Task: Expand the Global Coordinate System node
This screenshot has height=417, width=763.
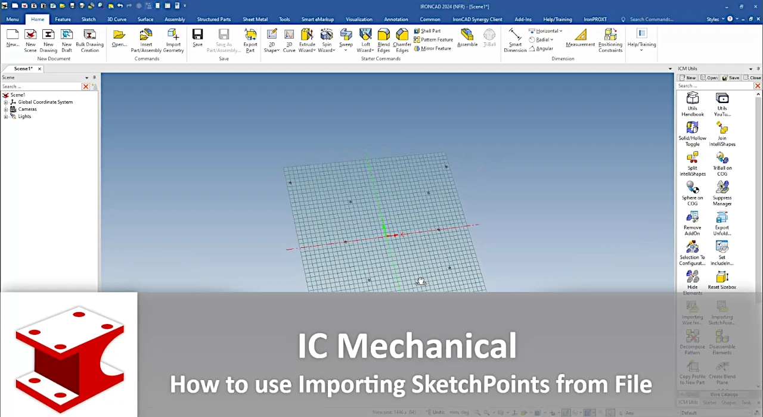Action: click(x=6, y=102)
